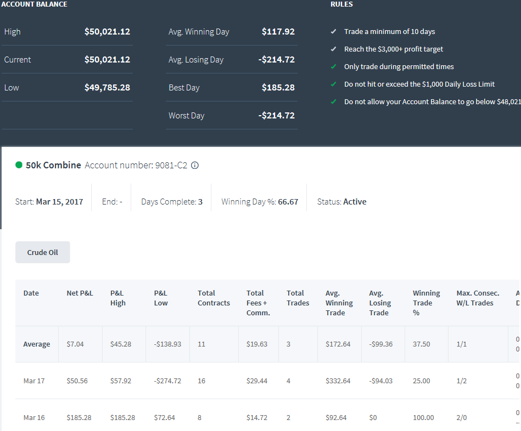
Task: Click the Winning Trade % column header
Action: coord(427,303)
